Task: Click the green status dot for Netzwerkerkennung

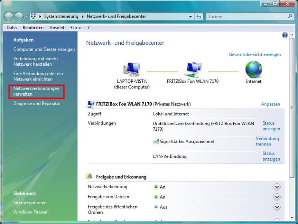Action: (x=156, y=187)
